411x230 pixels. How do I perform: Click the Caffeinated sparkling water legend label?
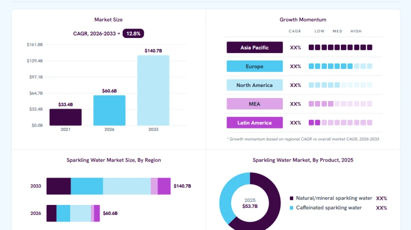tap(329, 208)
